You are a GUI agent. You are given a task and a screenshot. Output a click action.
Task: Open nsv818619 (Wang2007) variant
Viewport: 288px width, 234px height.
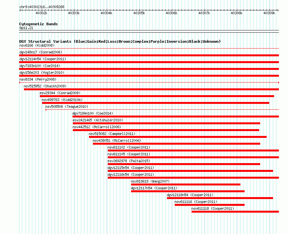150,181
